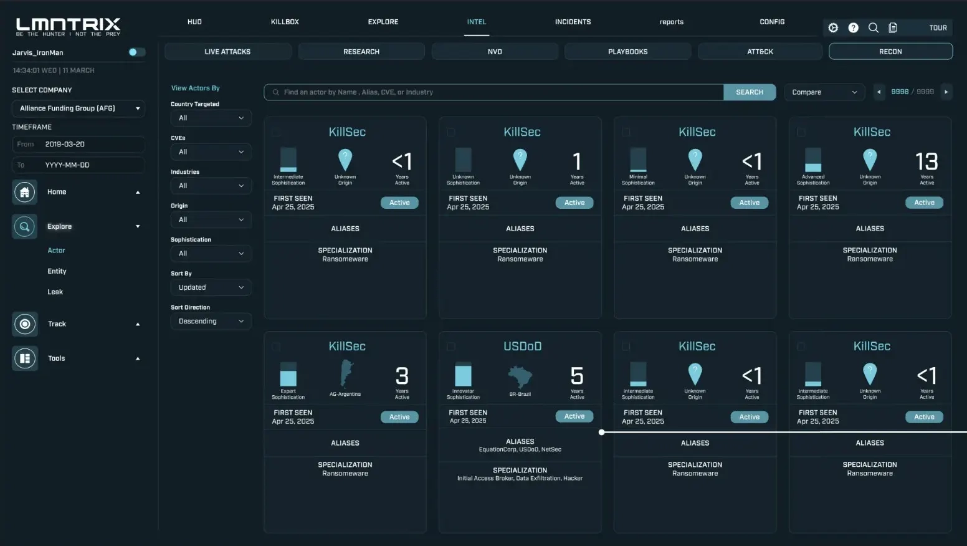Viewport: 967px width, 546px height.
Task: Click the AG-Argentina map icon
Action: tap(346, 374)
